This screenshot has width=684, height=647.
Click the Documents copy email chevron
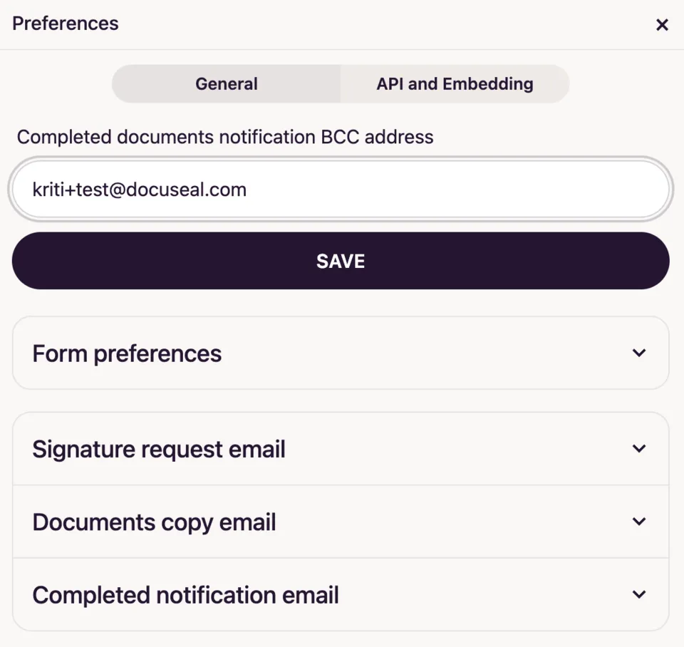pos(639,522)
